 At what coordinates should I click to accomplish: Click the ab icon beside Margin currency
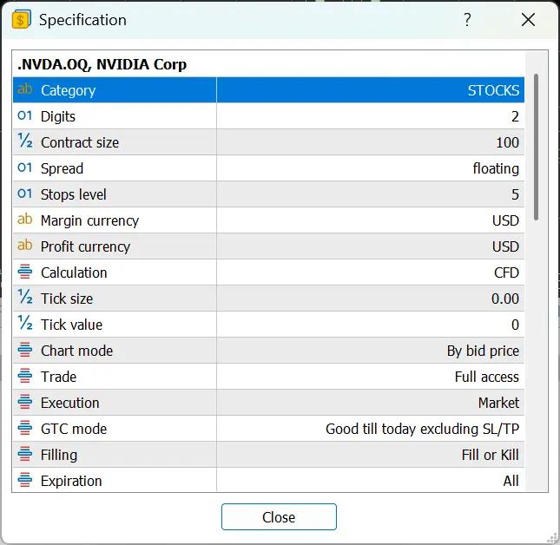24,220
